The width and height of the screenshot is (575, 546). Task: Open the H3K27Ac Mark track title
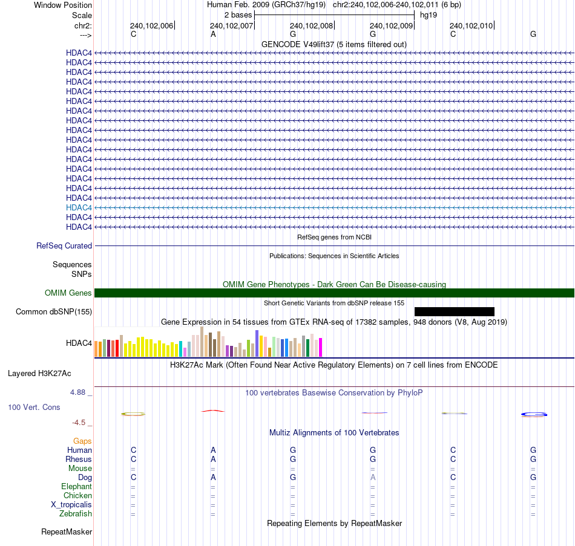[x=334, y=365]
